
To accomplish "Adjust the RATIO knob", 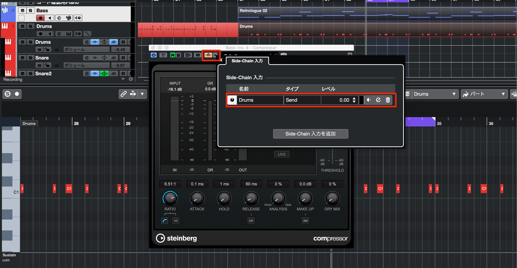I will pyautogui.click(x=170, y=199).
